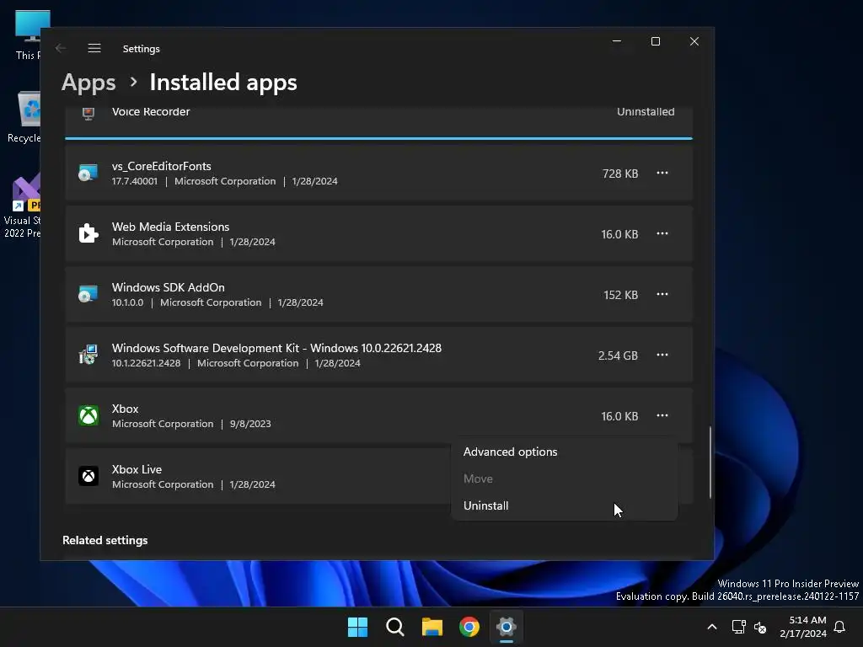Screen dimensions: 863x647
Task: Launch File Explorer from the taskbar
Action: click(x=432, y=627)
